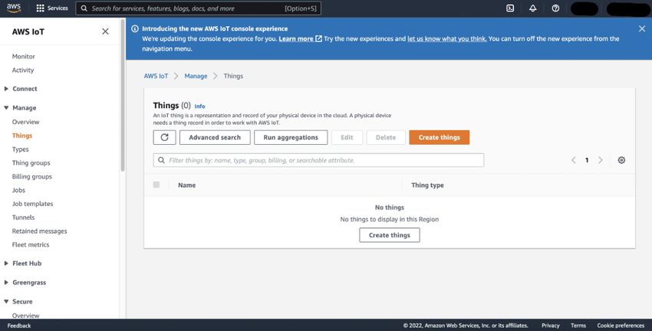
Task: Open Jobs page
Action: [18, 190]
